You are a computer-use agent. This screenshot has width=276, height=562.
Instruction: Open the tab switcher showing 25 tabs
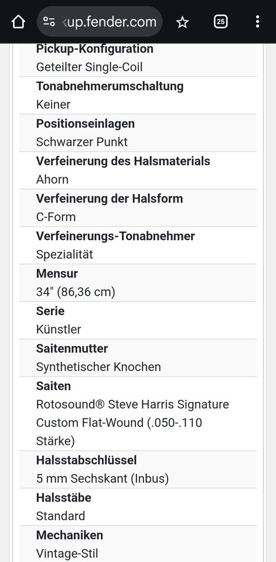pyautogui.click(x=221, y=22)
